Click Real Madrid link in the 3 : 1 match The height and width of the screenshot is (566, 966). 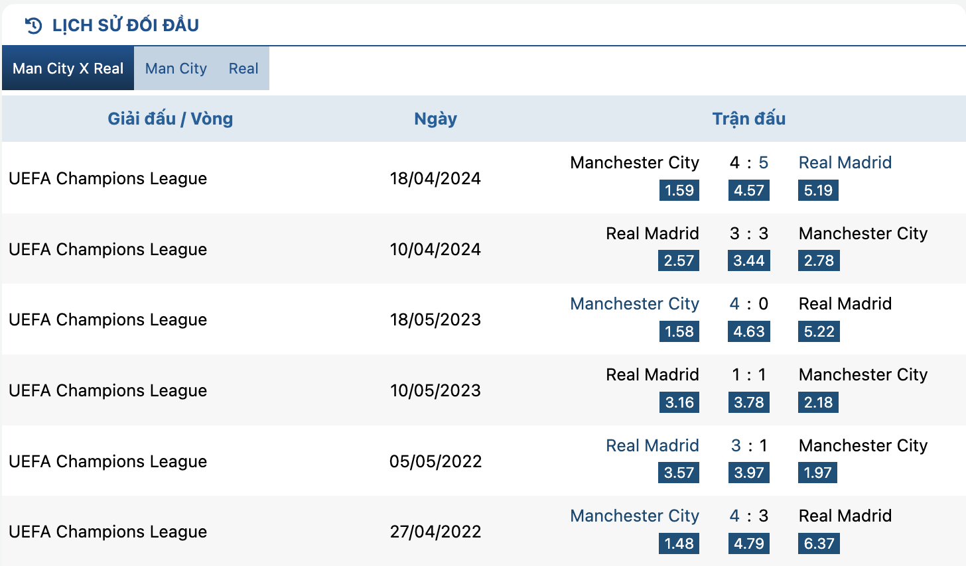coord(652,445)
